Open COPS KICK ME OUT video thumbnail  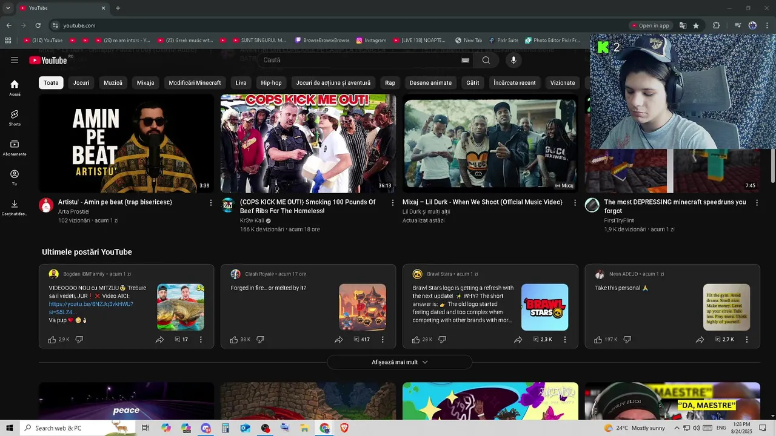pos(308,144)
